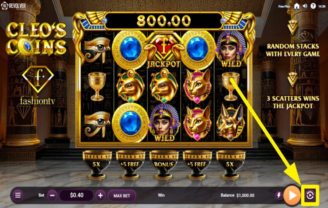Click the first +5 FREE cup
Screen dimensions: 328x208
130,165
